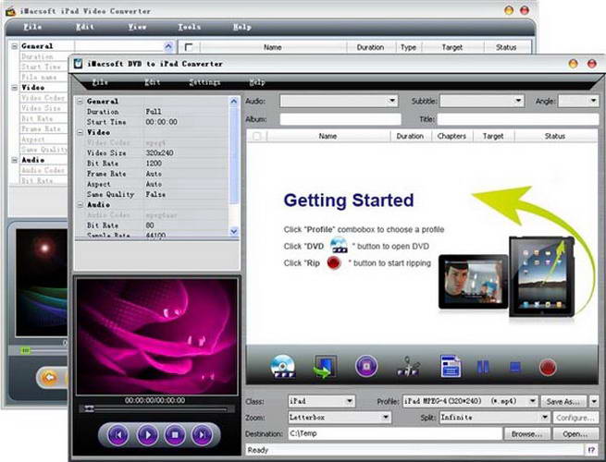The image size is (606, 462).
Task: Open Help menu in iPad Video Converter window
Action: [x=242, y=27]
